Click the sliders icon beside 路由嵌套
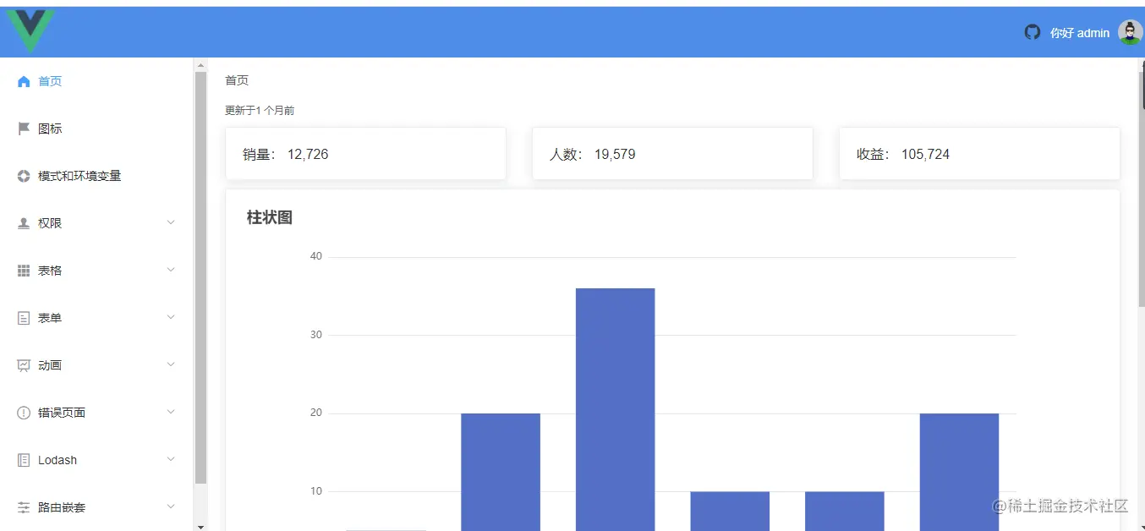Image resolution: width=1145 pixels, height=531 pixels. tap(24, 507)
